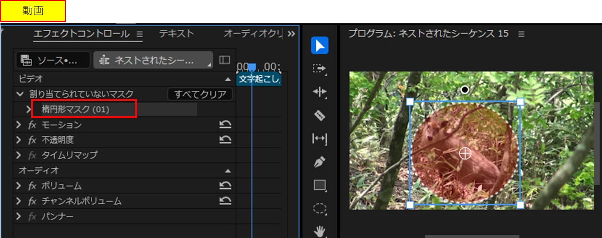Select the Selection arrow tool
Image resolution: width=602 pixels, height=238 pixels.
(320, 45)
